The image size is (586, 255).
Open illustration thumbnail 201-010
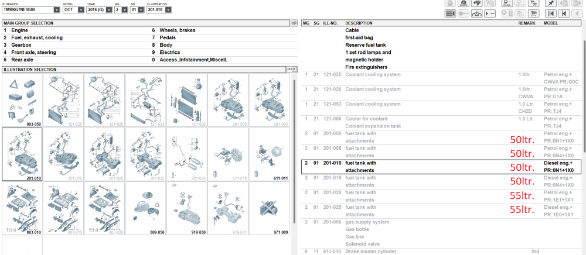22,154
